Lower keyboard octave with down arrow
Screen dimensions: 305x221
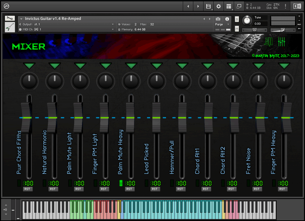coord(6,214)
